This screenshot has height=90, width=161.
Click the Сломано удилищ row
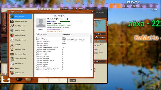click(x=63, y=45)
